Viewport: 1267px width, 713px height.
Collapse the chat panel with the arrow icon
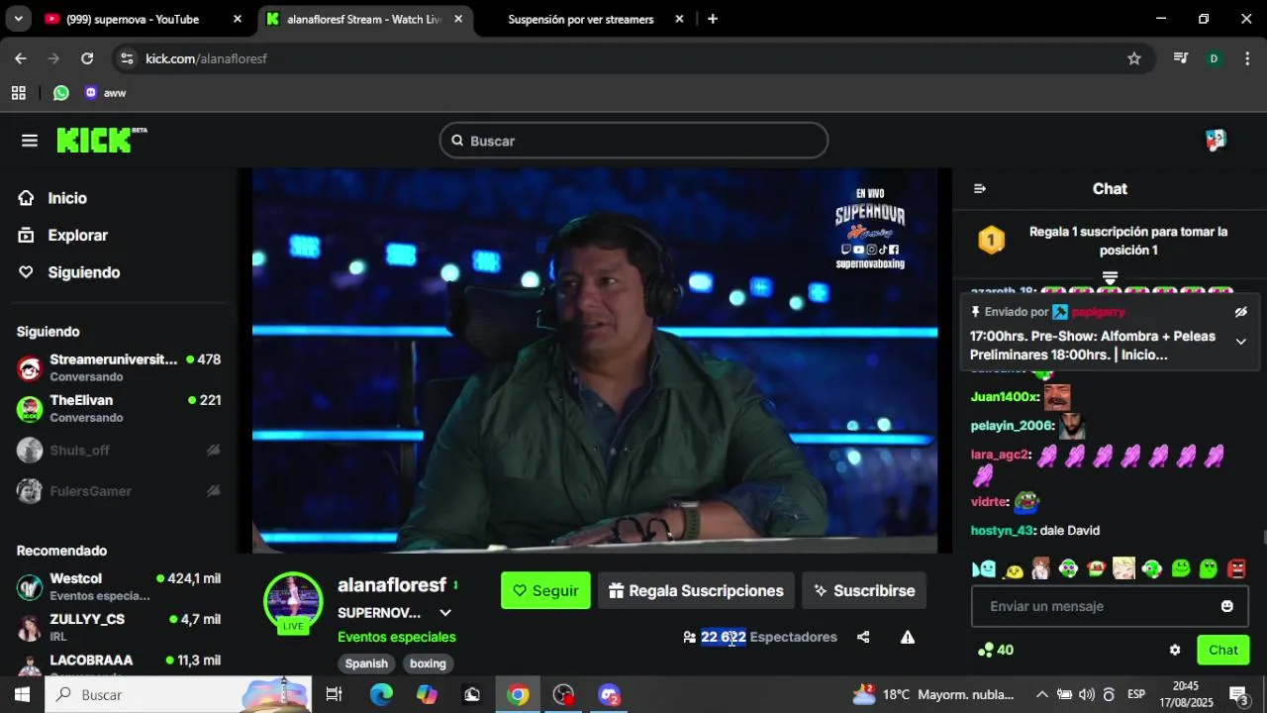coord(980,189)
